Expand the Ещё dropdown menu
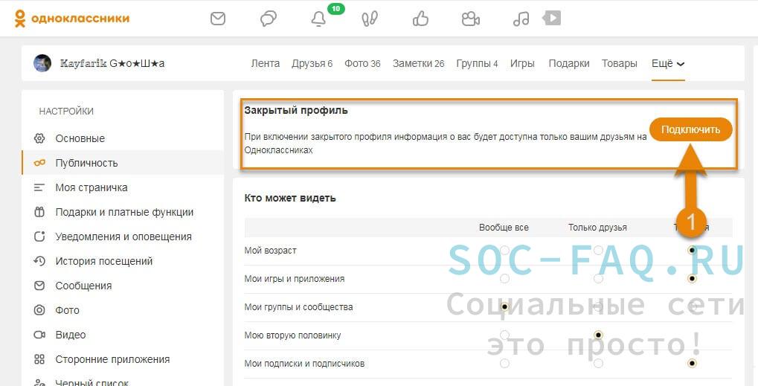This screenshot has height=386, width=758. (x=668, y=63)
